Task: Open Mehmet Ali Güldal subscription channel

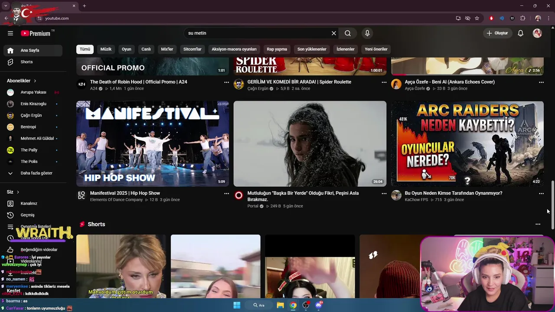Action: coord(33,139)
